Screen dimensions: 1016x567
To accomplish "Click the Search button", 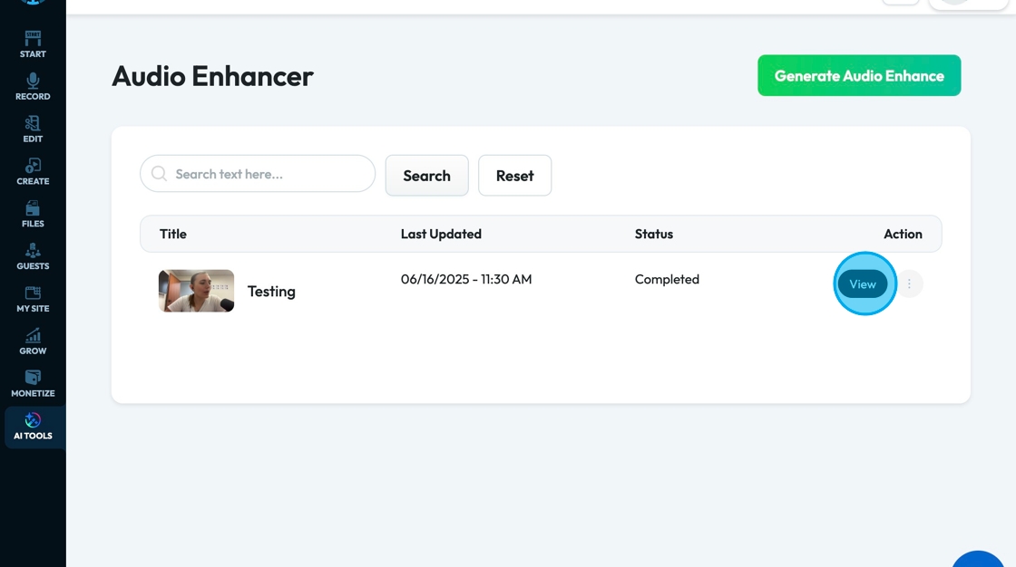I will coord(427,176).
